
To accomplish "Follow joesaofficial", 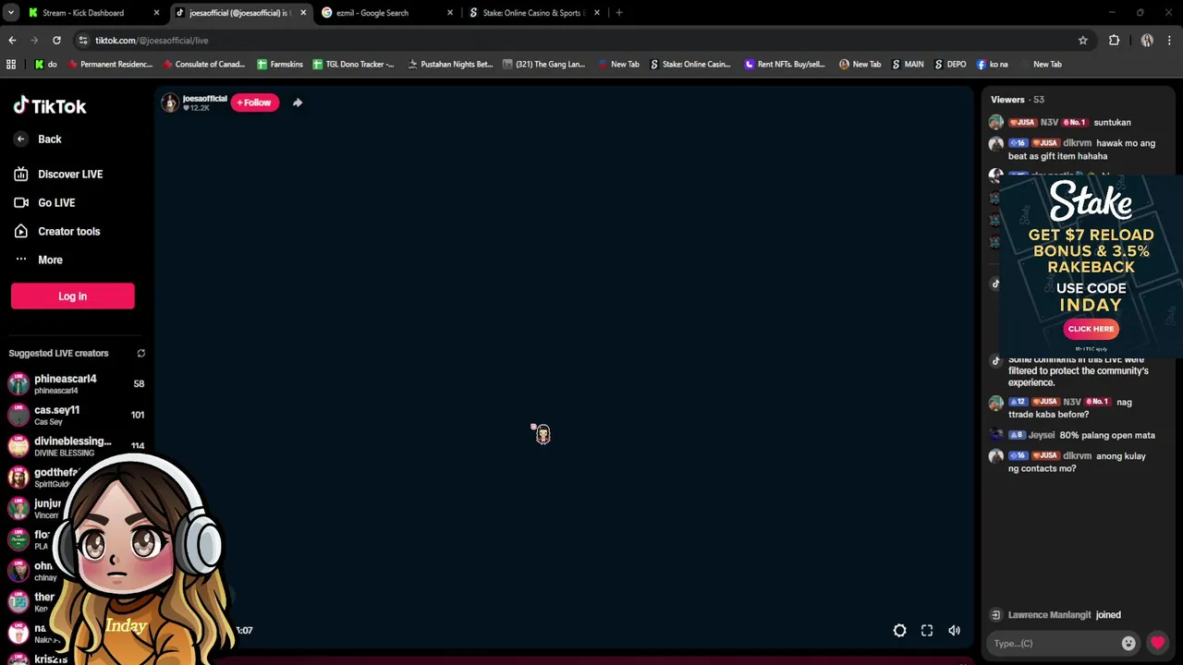I will point(254,103).
